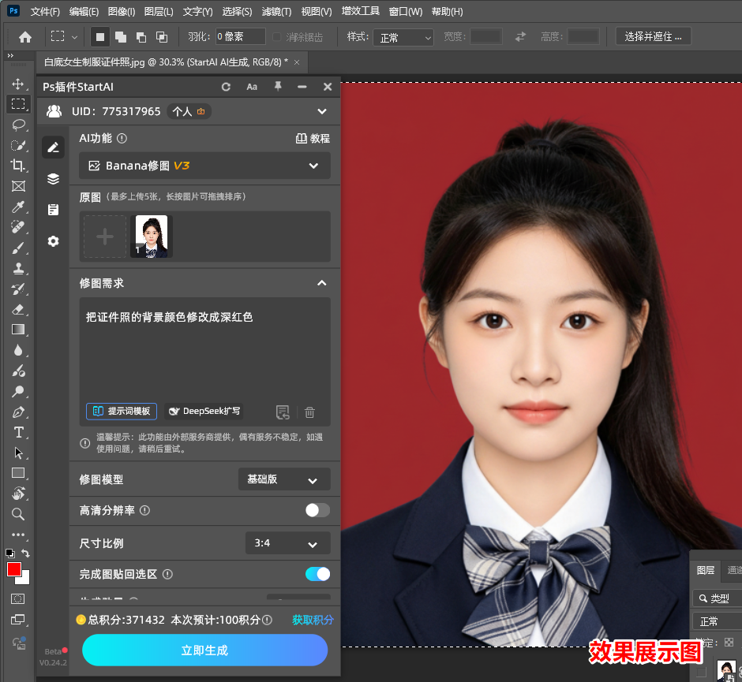Select the Frame tool
Viewport: 742px width, 682px height.
(x=18, y=186)
